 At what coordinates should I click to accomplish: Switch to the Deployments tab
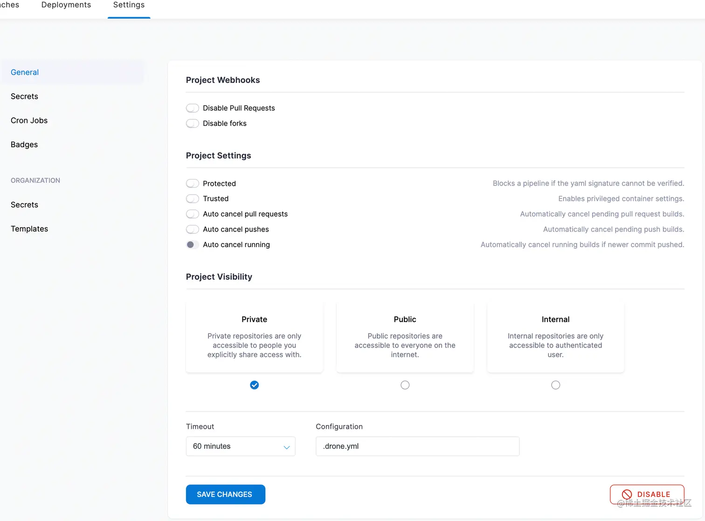(66, 5)
